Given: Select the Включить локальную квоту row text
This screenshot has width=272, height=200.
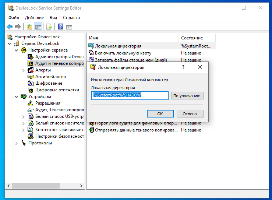Looking at the screenshot, I should 123,53.
